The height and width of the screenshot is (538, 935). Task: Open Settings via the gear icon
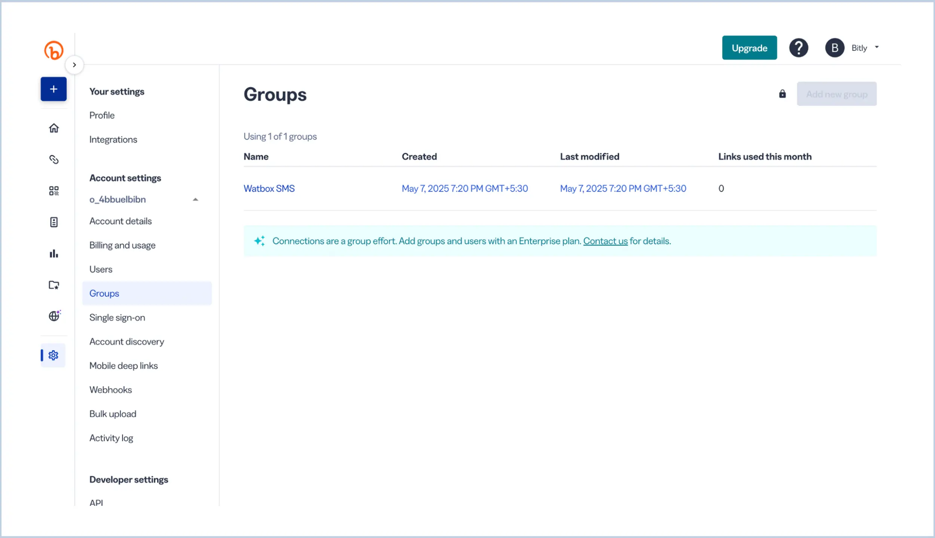(x=53, y=355)
